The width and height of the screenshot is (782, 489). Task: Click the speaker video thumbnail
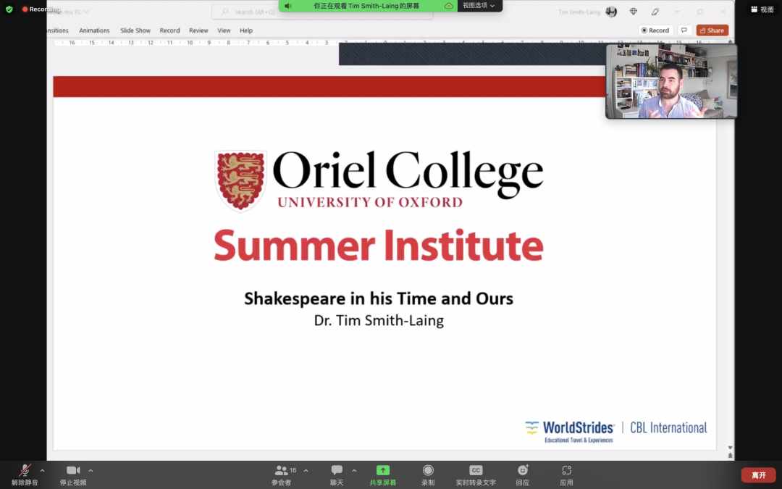pyautogui.click(x=671, y=81)
